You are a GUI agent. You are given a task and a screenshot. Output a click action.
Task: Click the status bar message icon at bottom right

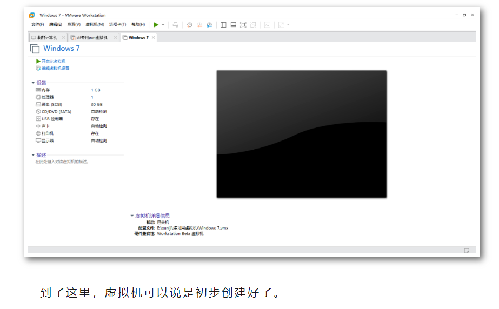click(x=467, y=251)
